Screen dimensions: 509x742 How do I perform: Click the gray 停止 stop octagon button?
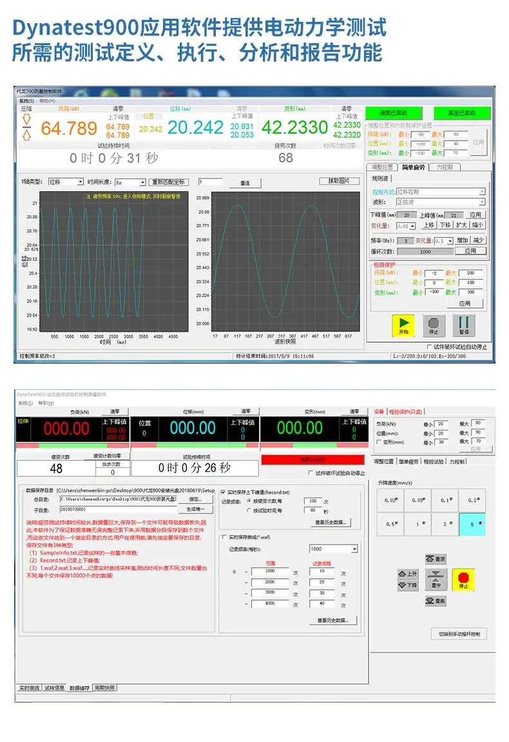434,326
